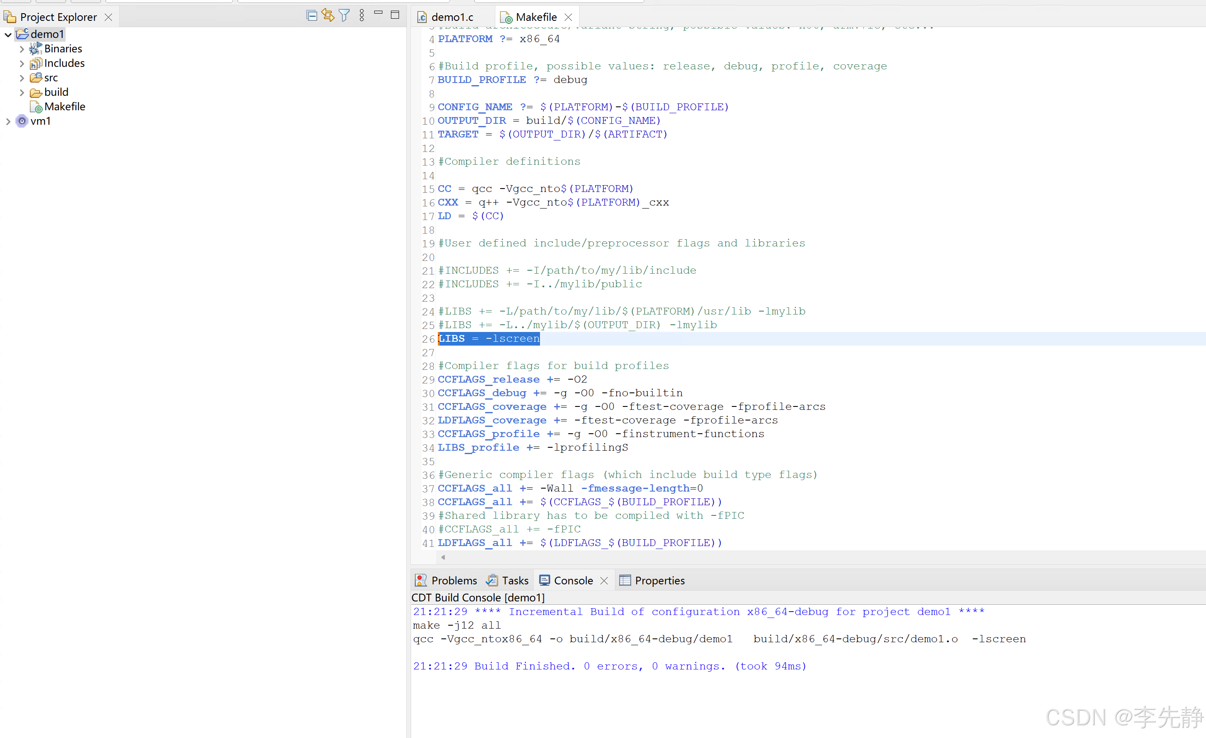Select Makefile in the project tree
Image resolution: width=1206 pixels, height=738 pixels.
click(x=64, y=107)
